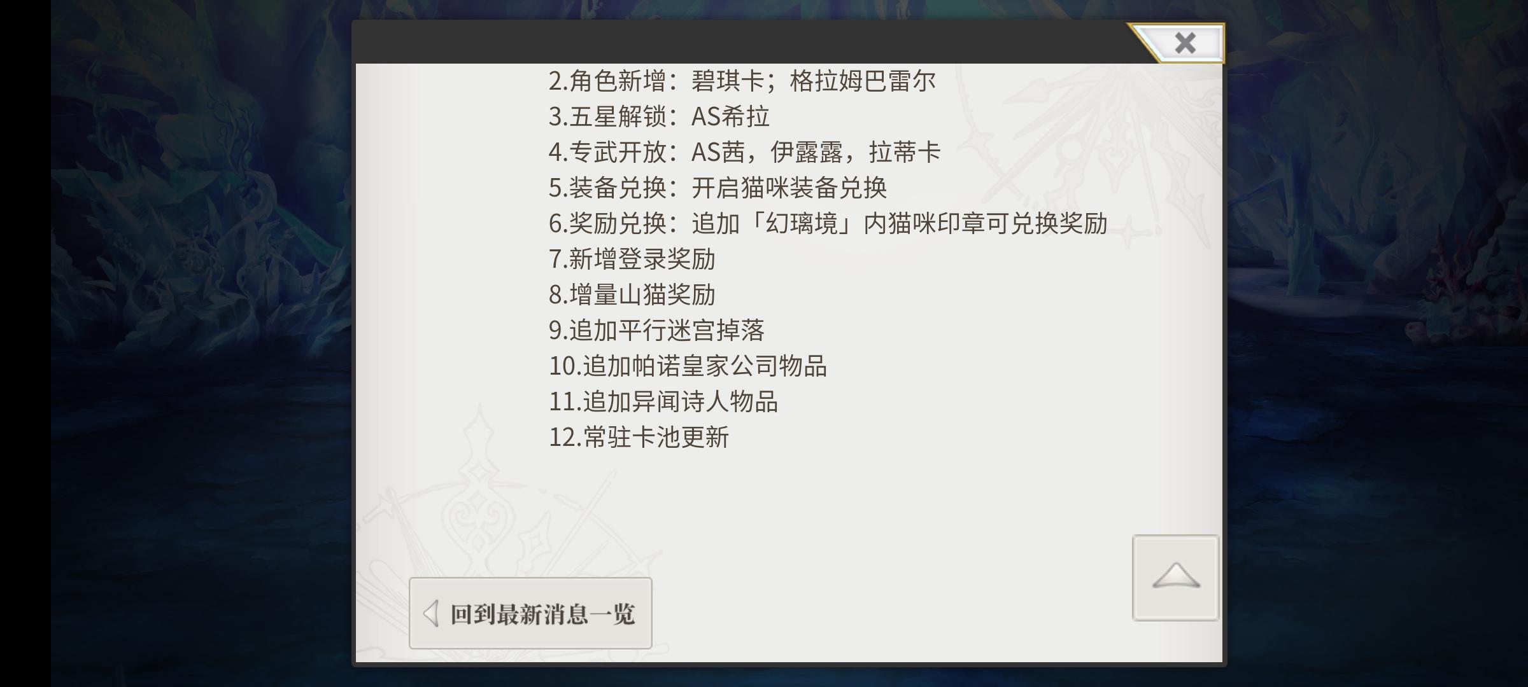Tap the 新增登录奖励 entry
The image size is (1528, 687).
click(x=632, y=259)
